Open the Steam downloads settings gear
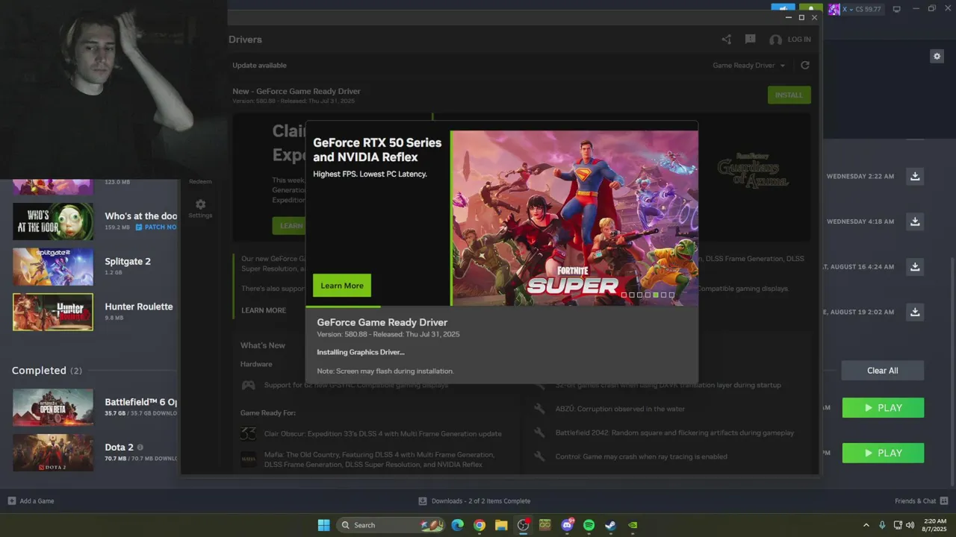The height and width of the screenshot is (537, 956). coord(937,56)
